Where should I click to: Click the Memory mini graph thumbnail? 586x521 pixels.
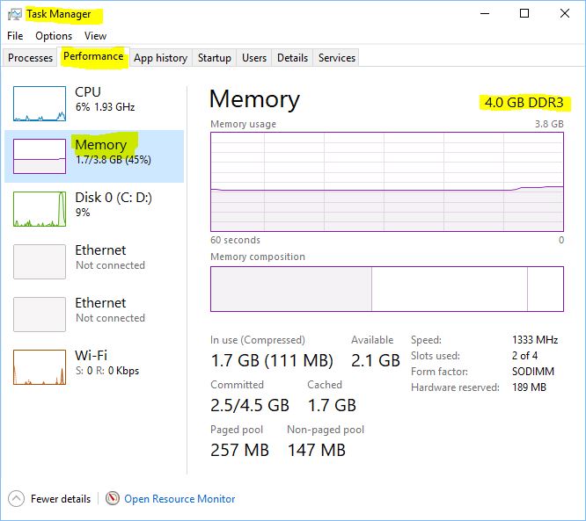coord(40,156)
